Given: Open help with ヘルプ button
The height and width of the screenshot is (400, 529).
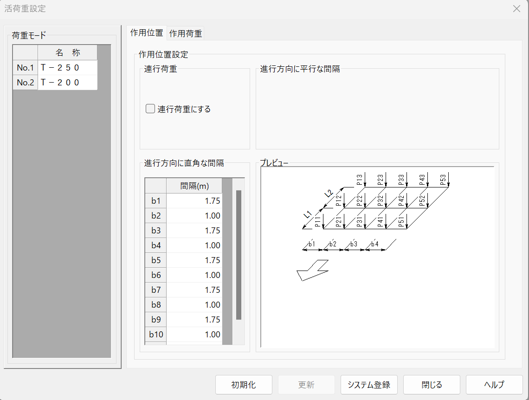Looking at the screenshot, I should pyautogui.click(x=494, y=385).
